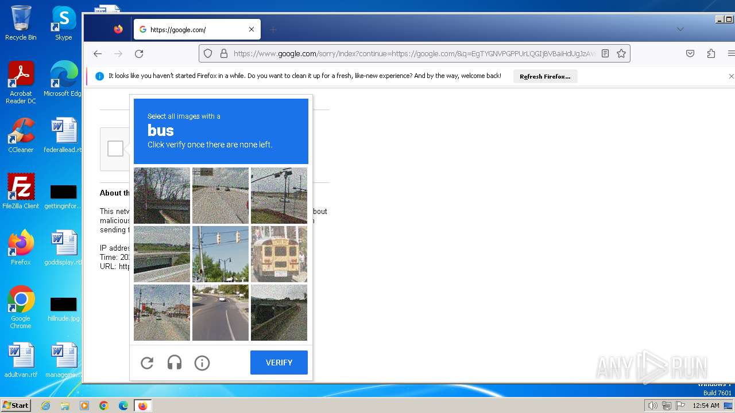This screenshot has width=735, height=413.
Task: Click the 12:54 AM taskbar clock
Action: click(706, 406)
